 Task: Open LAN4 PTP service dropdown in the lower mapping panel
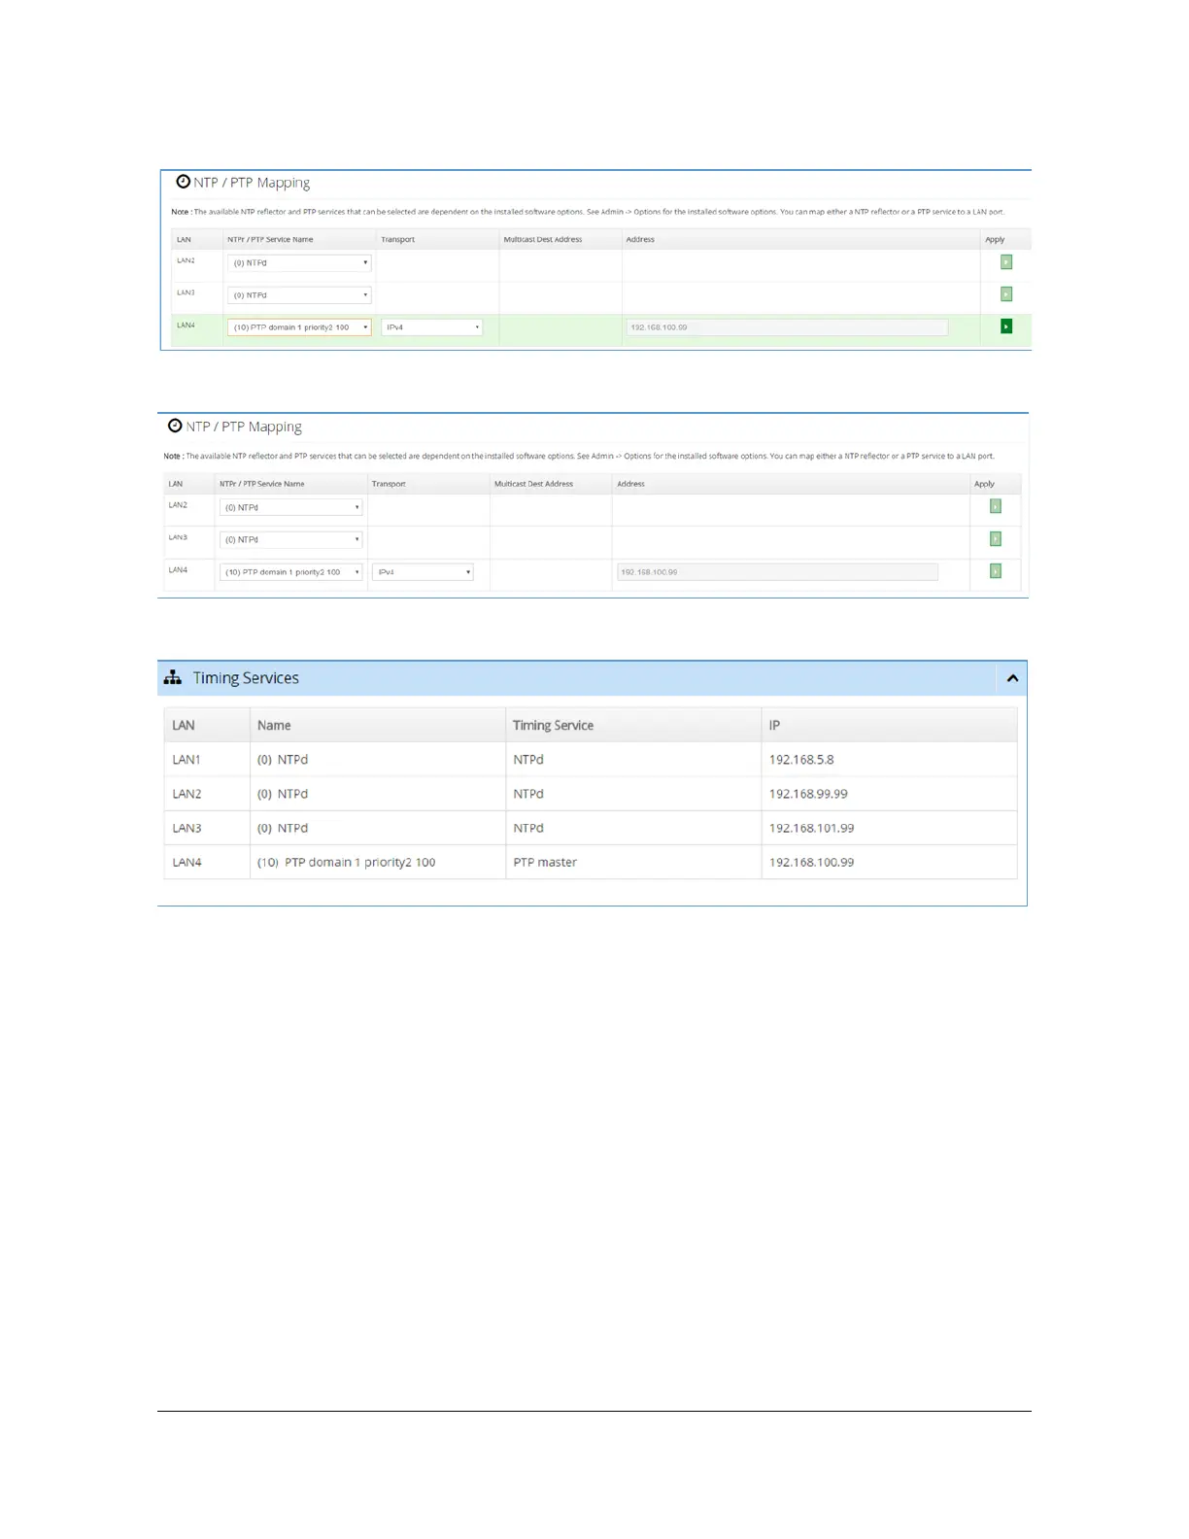(290, 572)
